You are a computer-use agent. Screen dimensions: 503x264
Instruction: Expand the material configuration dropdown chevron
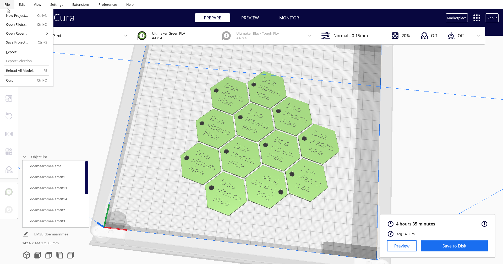(309, 36)
